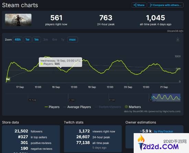Click the 2 Sep navigator label
The width and height of the screenshot is (189, 153).
click(72, 100)
